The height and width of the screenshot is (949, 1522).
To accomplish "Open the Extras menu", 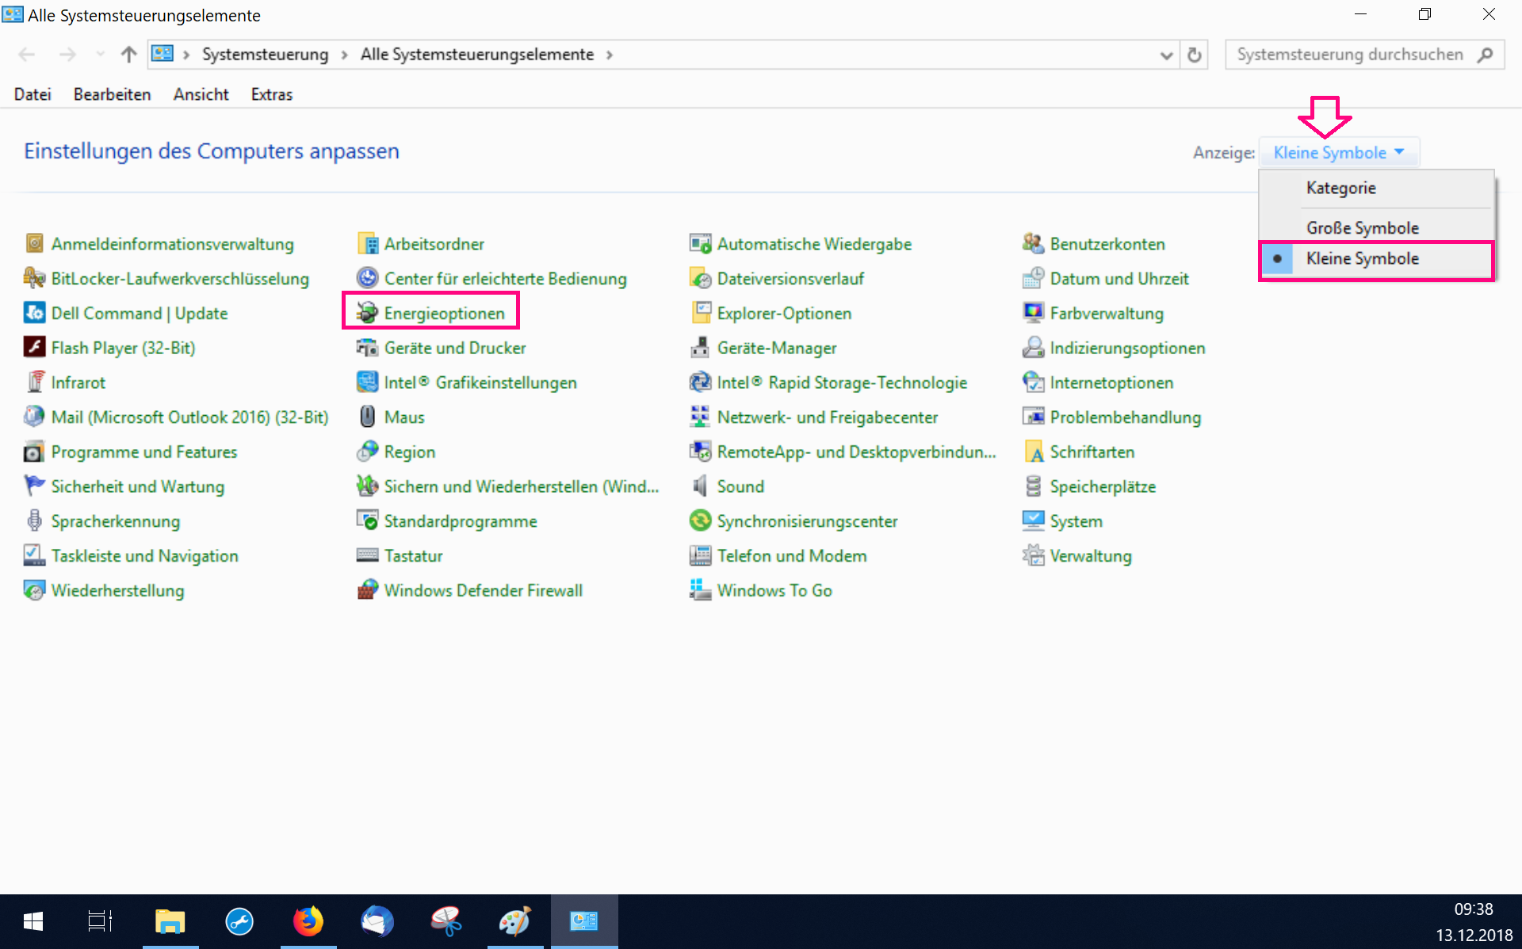I will pyautogui.click(x=271, y=94).
